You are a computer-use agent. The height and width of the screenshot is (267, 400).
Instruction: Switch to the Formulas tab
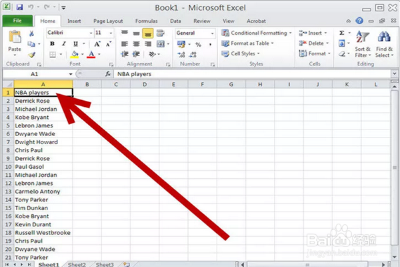(147, 21)
